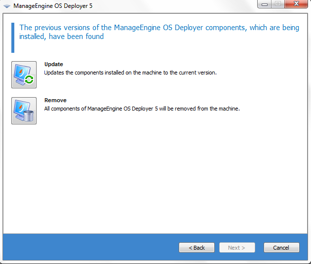
Task: Click the ManageEngine OS Deployer 5 title
Action: tap(53, 6)
